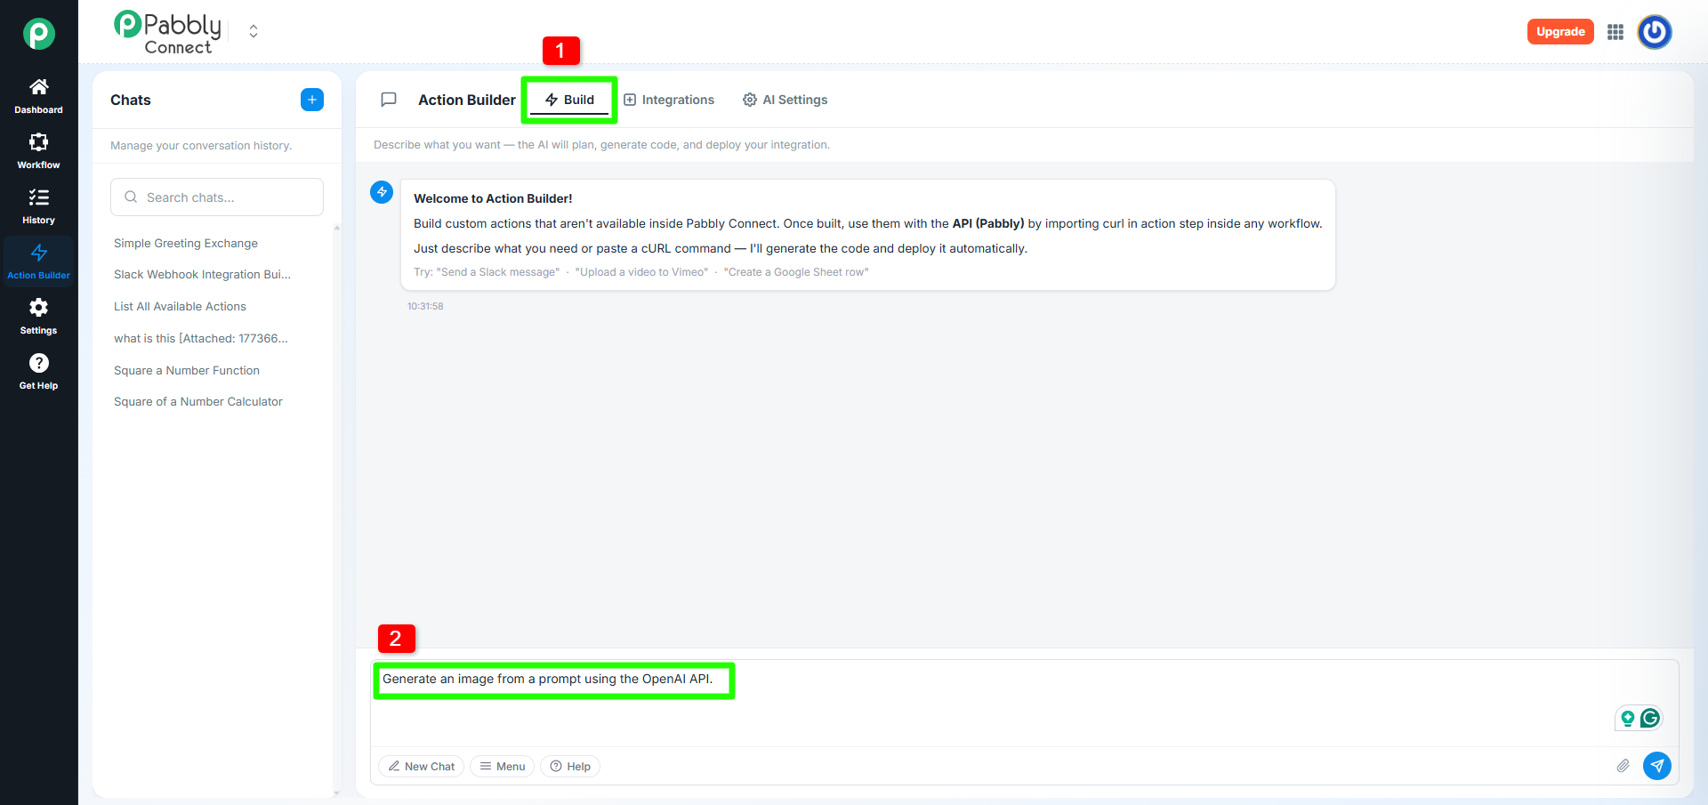Click the paperclip attach file icon
This screenshot has height=805, width=1708.
tap(1623, 766)
